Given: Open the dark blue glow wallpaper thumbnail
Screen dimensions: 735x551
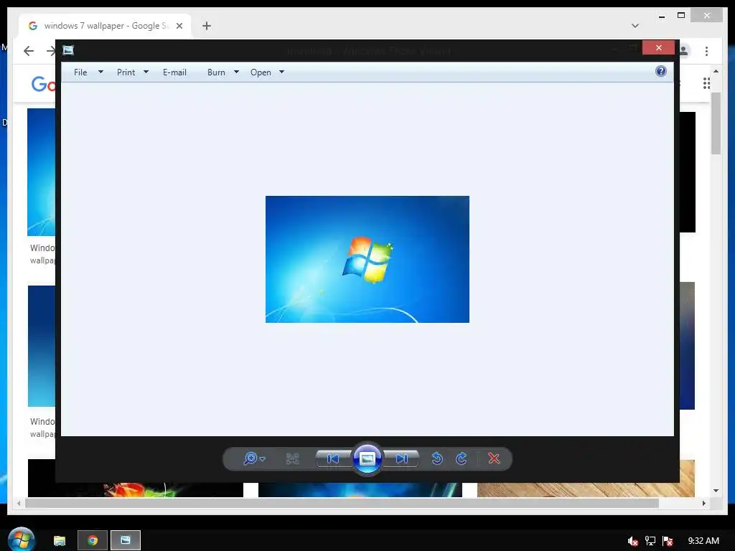Looking at the screenshot, I should click(x=360, y=489).
